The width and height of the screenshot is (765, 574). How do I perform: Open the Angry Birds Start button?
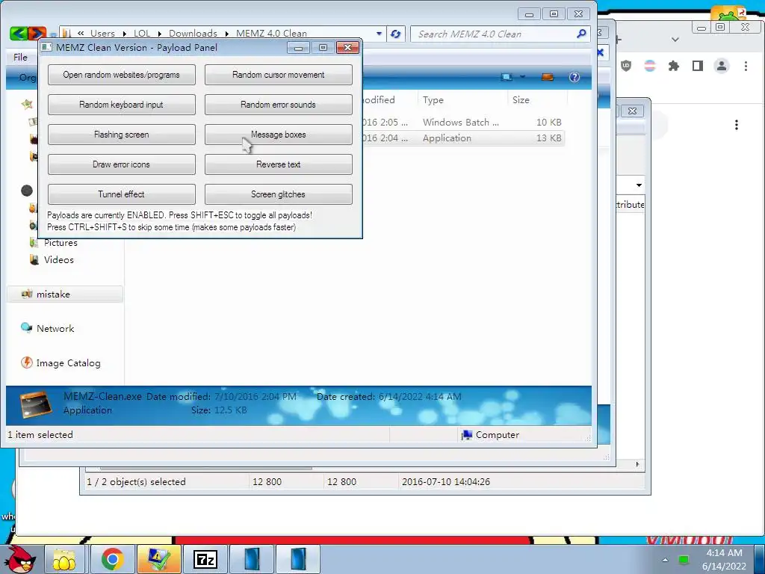(20, 559)
